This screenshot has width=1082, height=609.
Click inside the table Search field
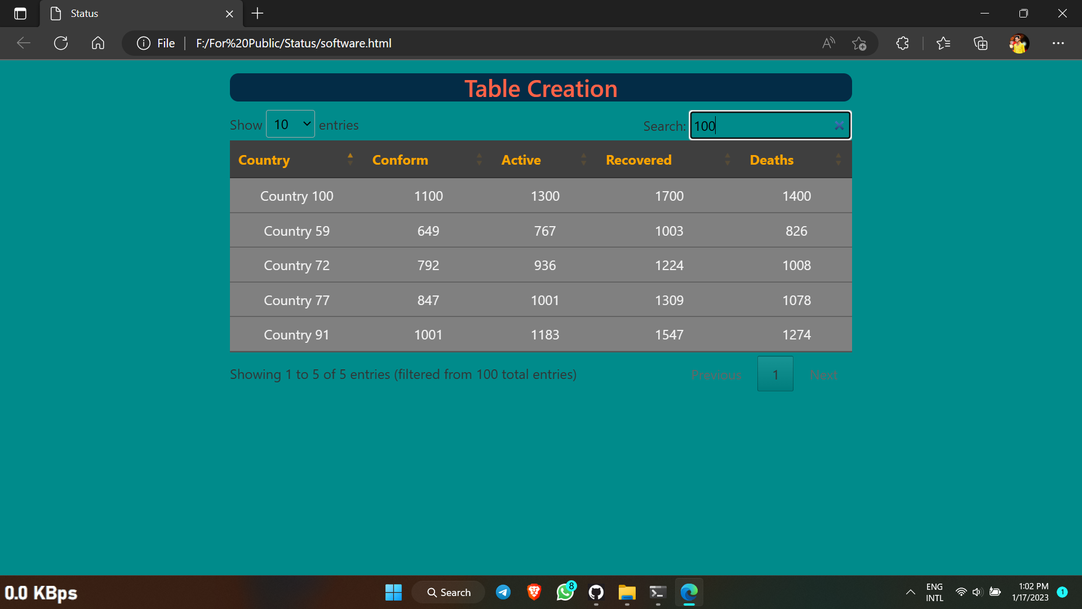point(761,125)
